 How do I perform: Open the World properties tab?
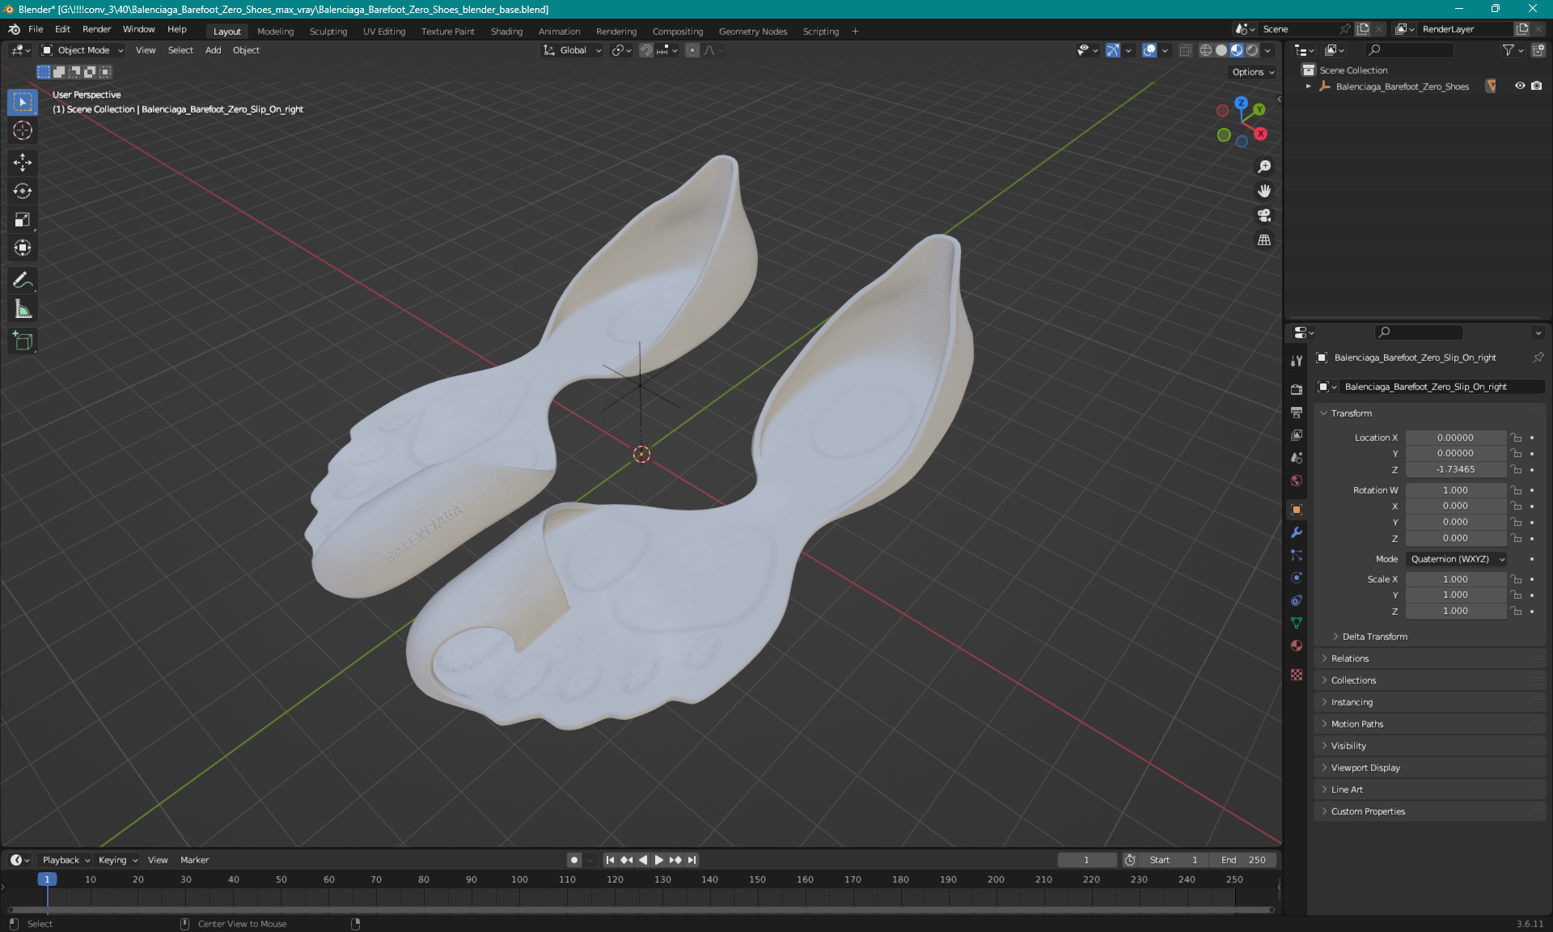pos(1297,481)
